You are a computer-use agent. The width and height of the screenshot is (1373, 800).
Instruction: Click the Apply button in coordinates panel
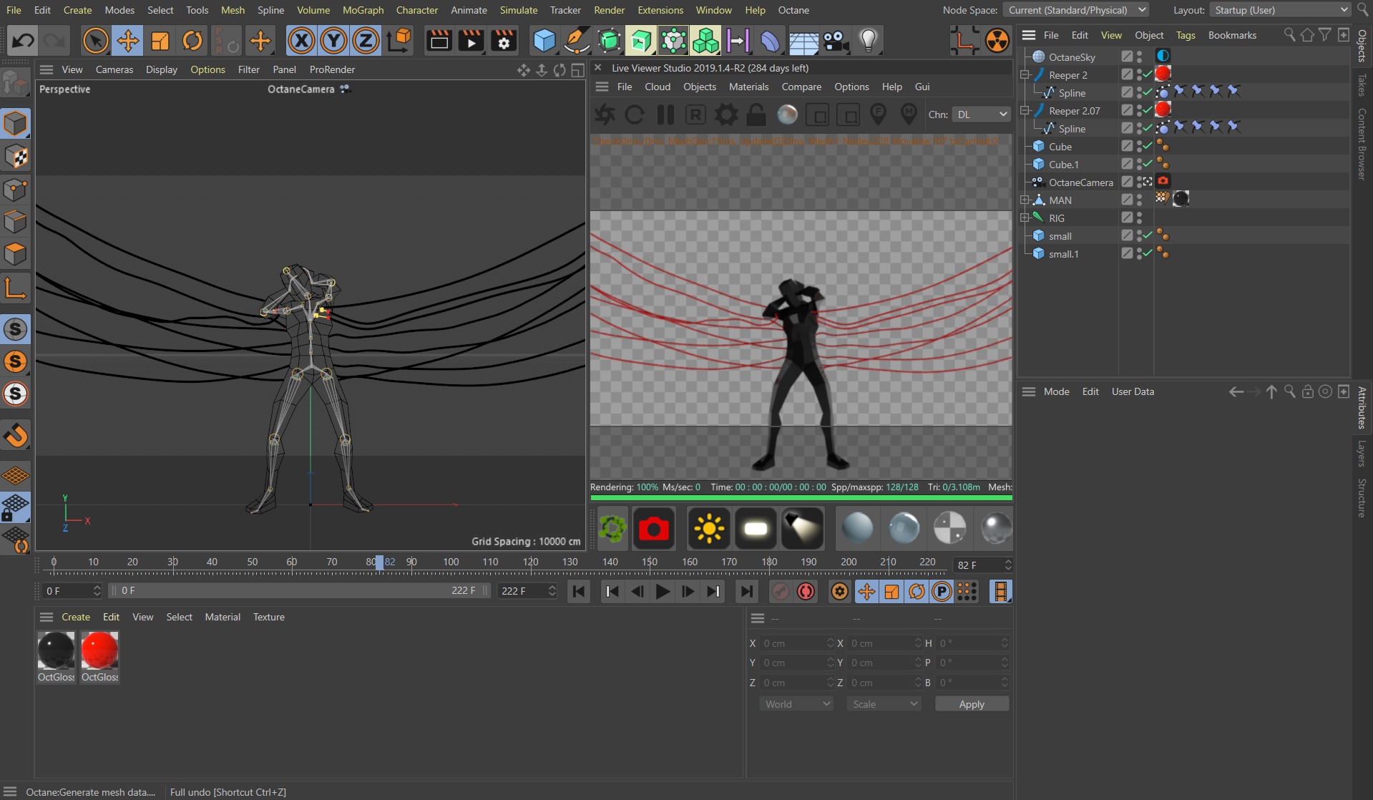971,704
